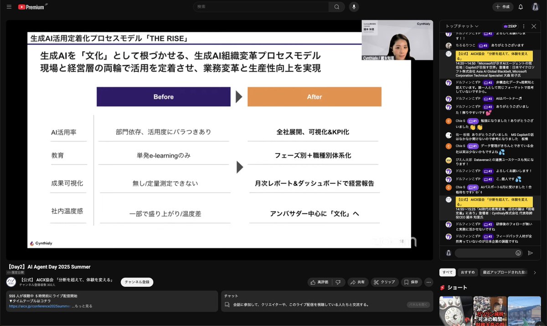Click the 555 人が視聴中 viewer count text

21,296
